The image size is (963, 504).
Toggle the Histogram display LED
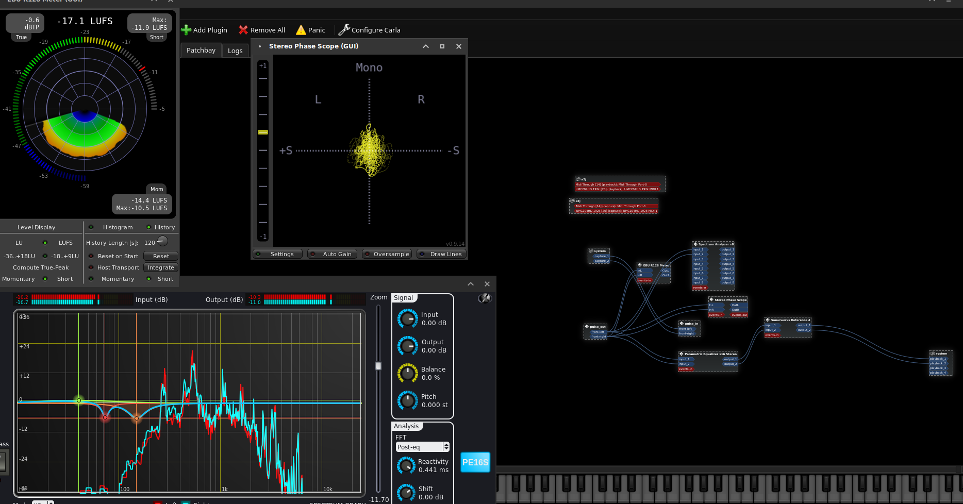point(91,227)
